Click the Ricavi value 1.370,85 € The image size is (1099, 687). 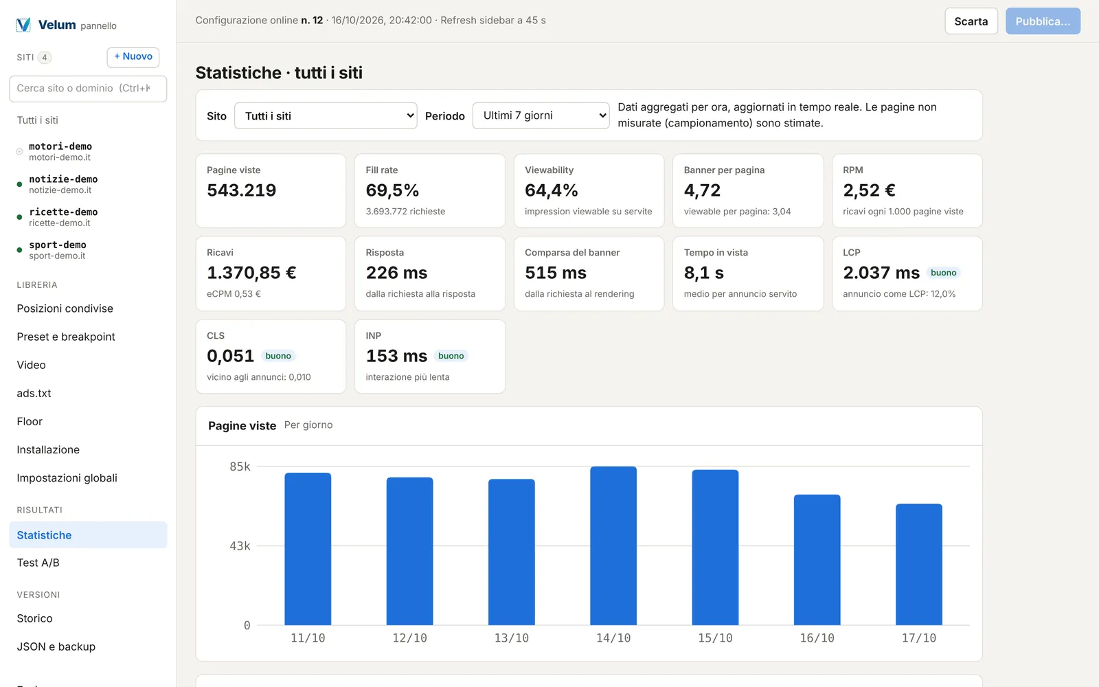point(251,273)
